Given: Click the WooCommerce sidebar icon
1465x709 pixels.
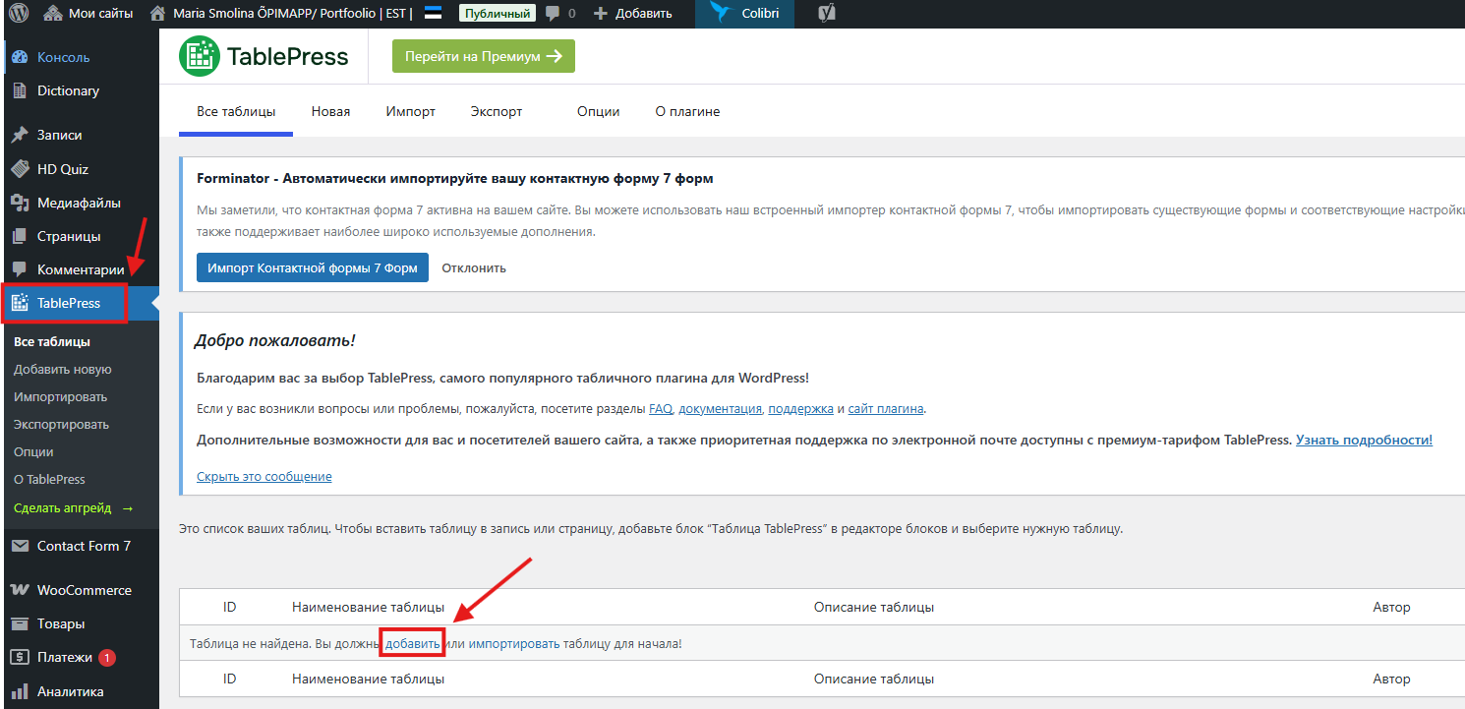Looking at the screenshot, I should click(x=20, y=590).
